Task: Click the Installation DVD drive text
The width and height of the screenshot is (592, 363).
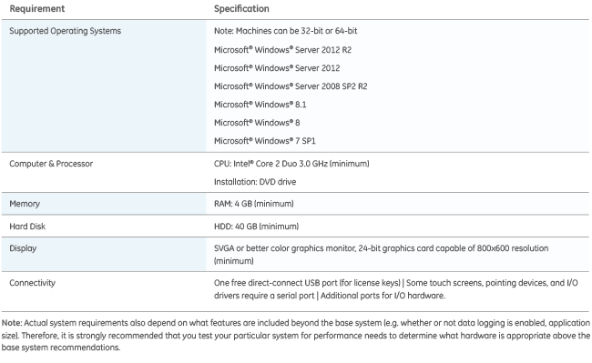Action: click(x=255, y=182)
